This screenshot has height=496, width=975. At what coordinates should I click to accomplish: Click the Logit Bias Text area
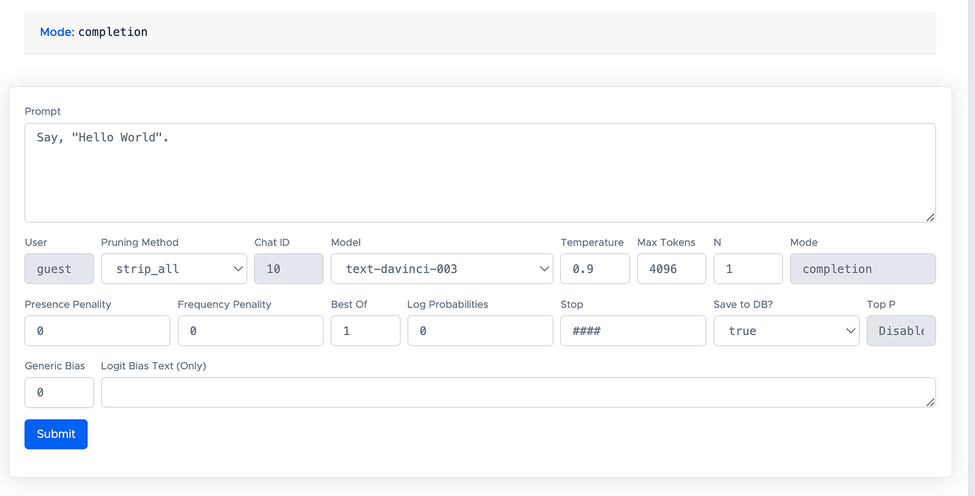point(518,393)
